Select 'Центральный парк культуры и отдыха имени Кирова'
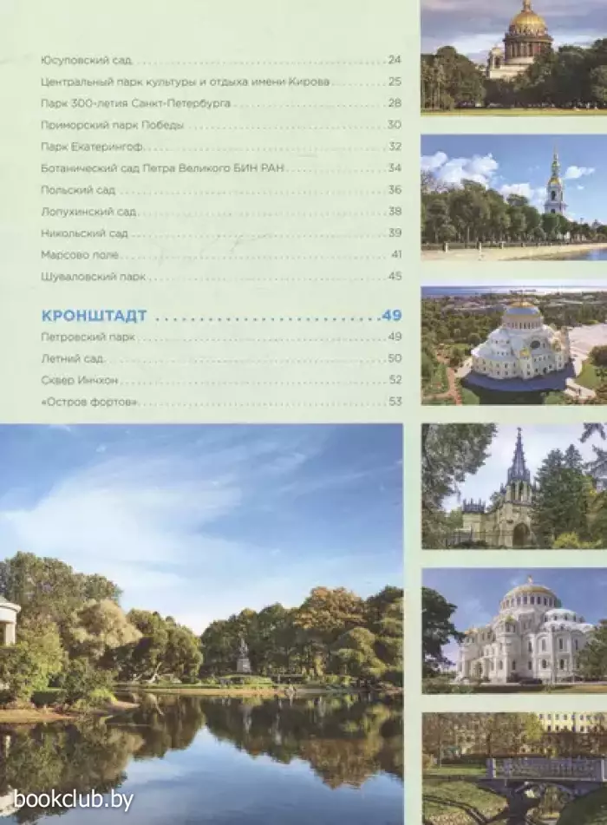607x825 pixels. click(186, 82)
